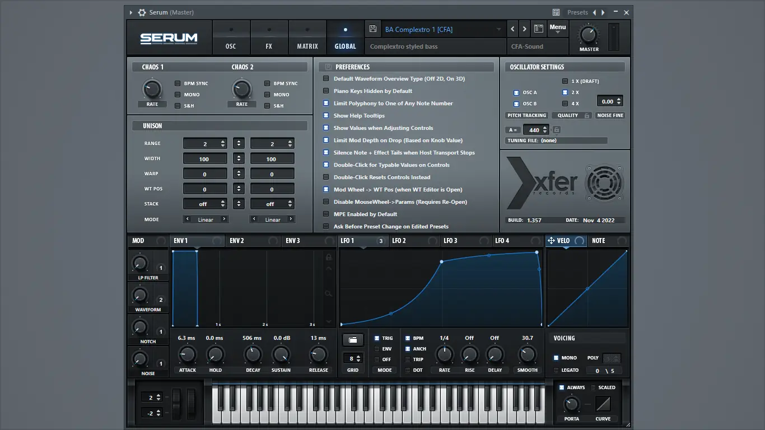The height and width of the screenshot is (430, 765).
Task: Click the left unison MODE Linear next arrow
Action: pos(224,219)
